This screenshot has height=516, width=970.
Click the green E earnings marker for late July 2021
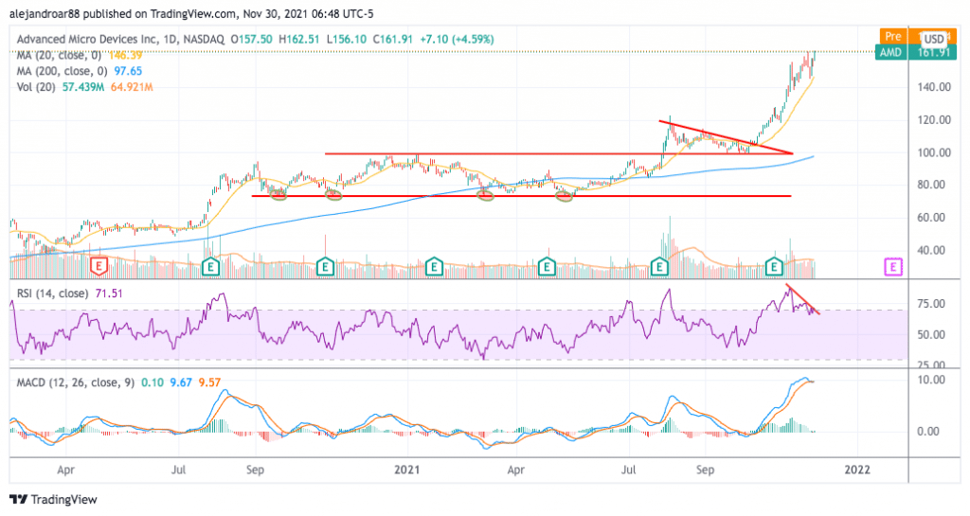(660, 267)
